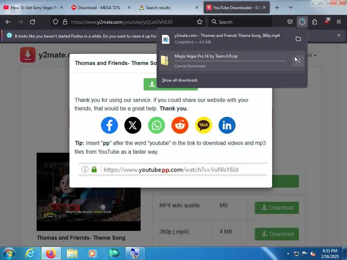
Task: Cancel the Magix Vegas Pro zip download
Action: pos(298,60)
